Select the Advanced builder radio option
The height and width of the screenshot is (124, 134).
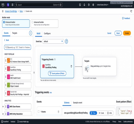(33, 22)
